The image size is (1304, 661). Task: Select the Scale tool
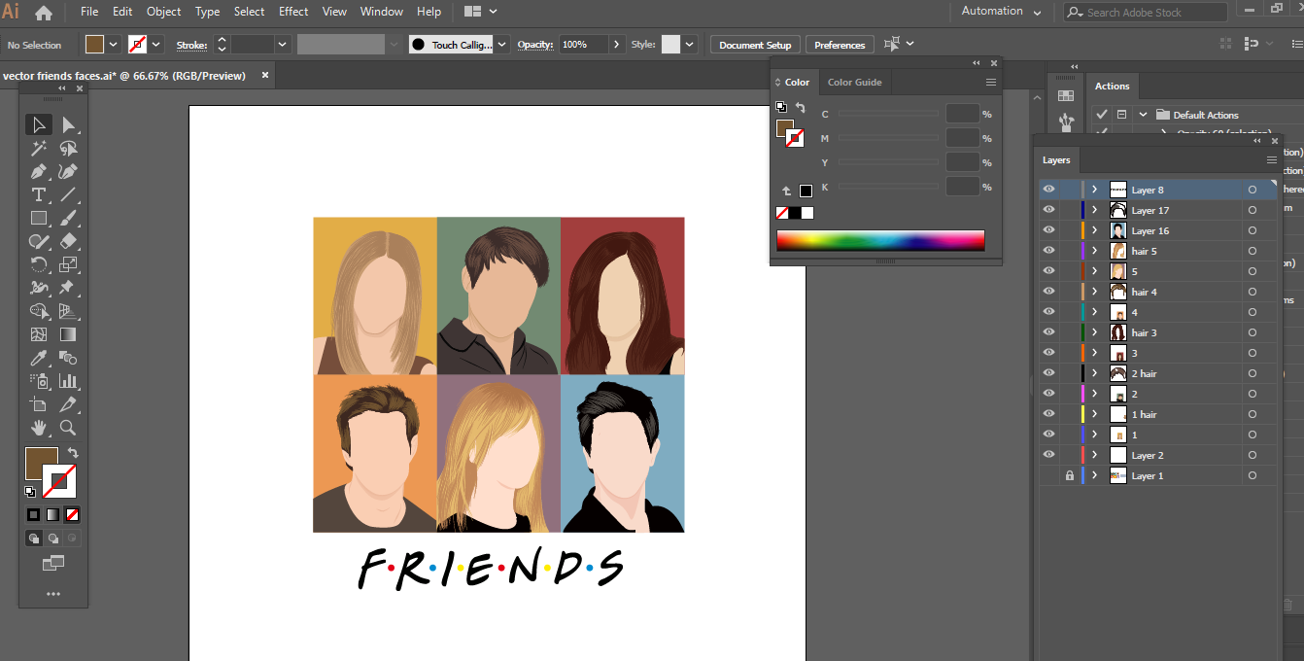click(68, 264)
